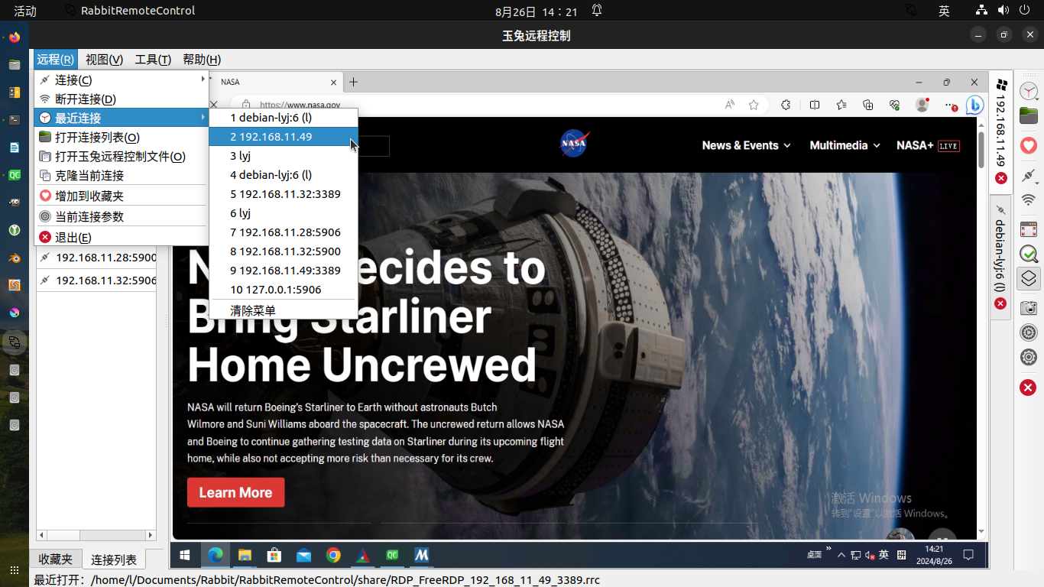Expand the Multimedia dropdown on NASA site
The height and width of the screenshot is (587, 1044).
tap(845, 145)
